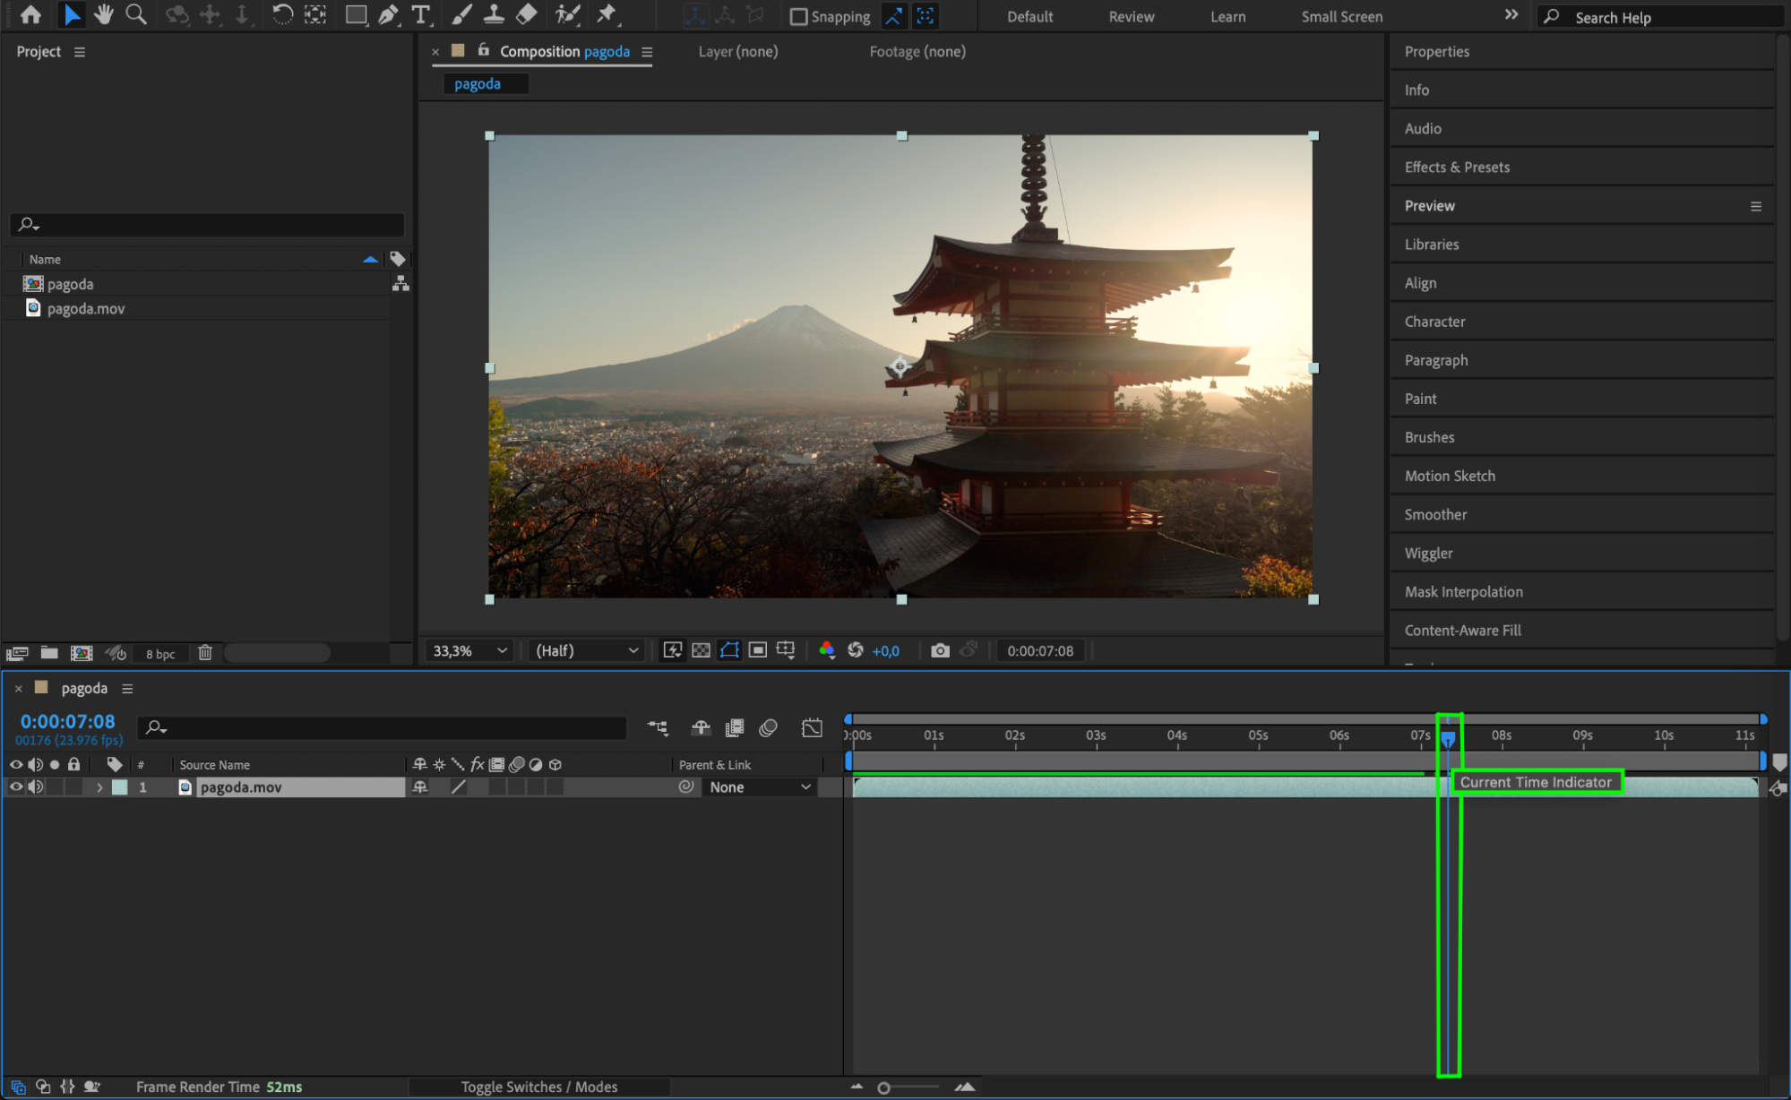
Task: Open the (Half) resolution dropdown
Action: pos(587,650)
